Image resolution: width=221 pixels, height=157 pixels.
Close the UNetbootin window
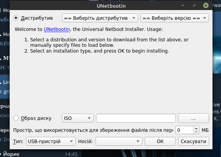(206, 5)
